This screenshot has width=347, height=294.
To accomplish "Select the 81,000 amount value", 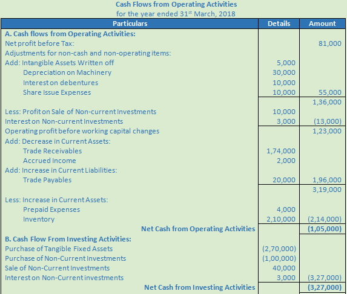I will click(x=329, y=43).
